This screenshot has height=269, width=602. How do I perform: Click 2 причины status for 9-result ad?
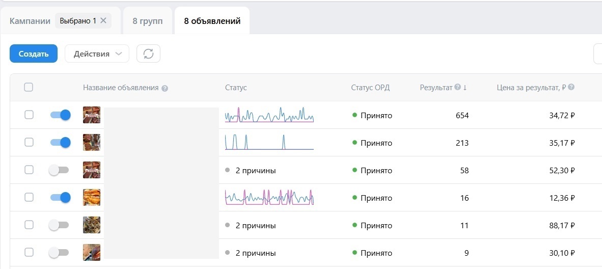tap(255, 253)
